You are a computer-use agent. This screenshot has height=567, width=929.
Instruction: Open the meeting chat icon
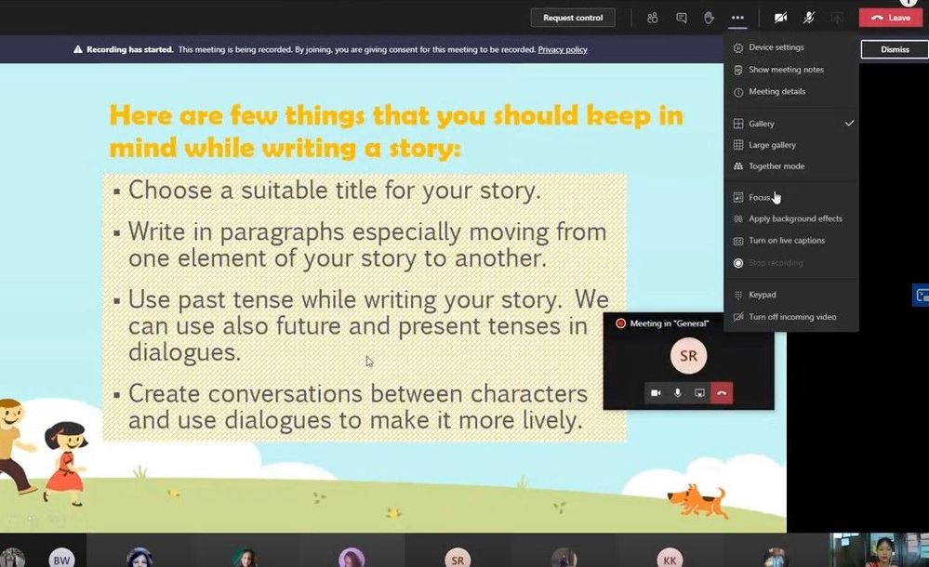coord(682,18)
